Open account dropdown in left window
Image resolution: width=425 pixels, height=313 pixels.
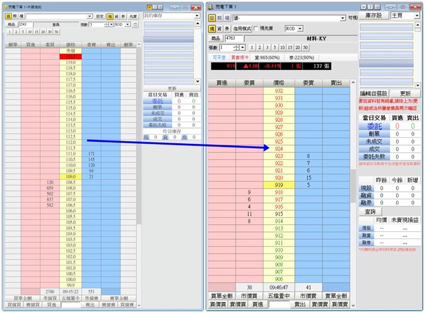pos(90,17)
